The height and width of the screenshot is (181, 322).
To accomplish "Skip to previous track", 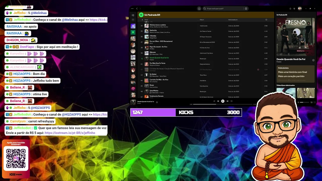I will 218,101.
